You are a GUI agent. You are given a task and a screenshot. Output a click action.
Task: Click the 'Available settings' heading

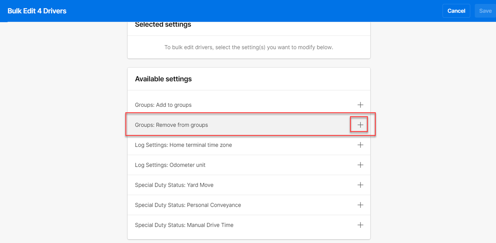click(x=163, y=79)
